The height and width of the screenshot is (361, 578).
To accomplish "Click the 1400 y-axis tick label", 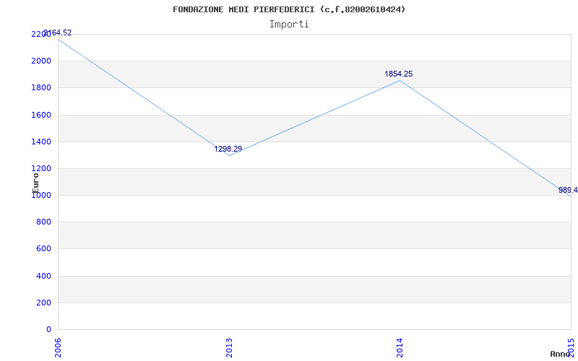I will click(41, 142).
